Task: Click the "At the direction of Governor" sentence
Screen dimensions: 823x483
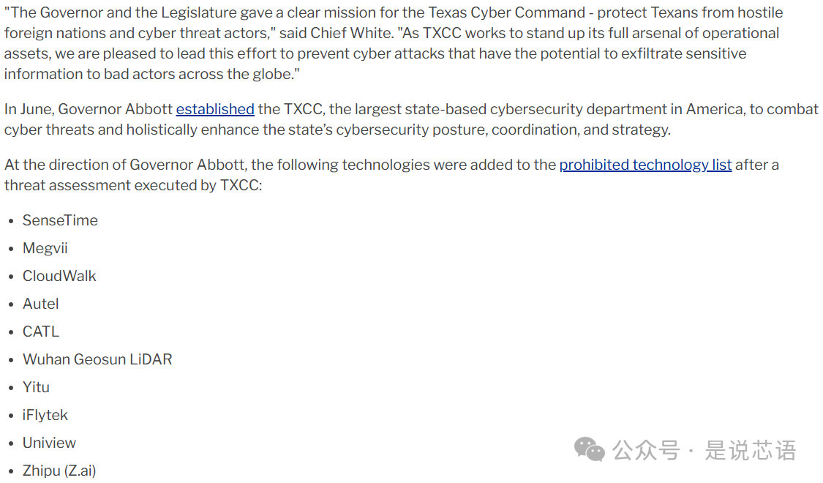Action: tap(278, 165)
